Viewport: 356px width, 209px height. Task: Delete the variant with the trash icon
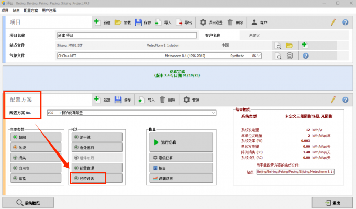(x=162, y=100)
